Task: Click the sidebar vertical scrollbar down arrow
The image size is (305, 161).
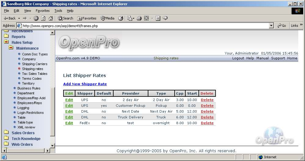Action: click(x=52, y=146)
